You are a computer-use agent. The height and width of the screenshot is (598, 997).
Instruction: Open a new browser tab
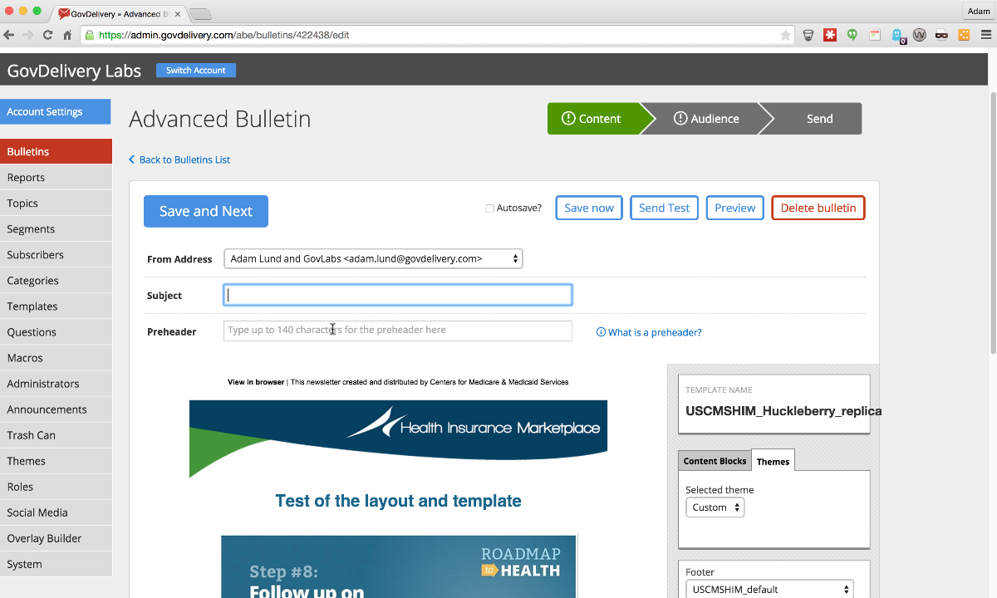[200, 14]
